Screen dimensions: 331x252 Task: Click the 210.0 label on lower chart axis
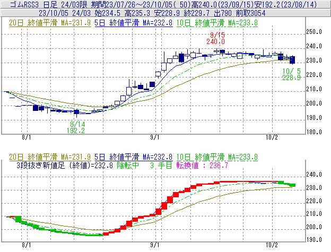(x=314, y=214)
